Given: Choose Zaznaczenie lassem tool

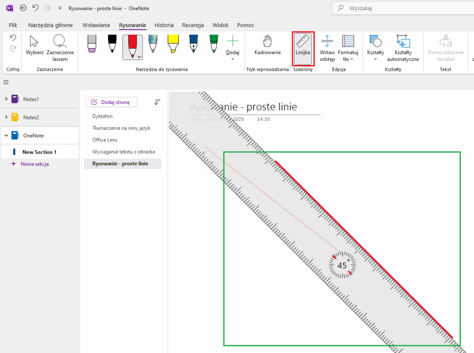Looking at the screenshot, I should [x=60, y=48].
